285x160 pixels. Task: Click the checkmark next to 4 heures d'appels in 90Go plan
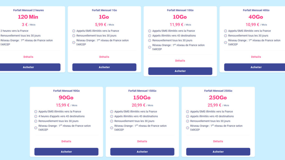point(36,116)
